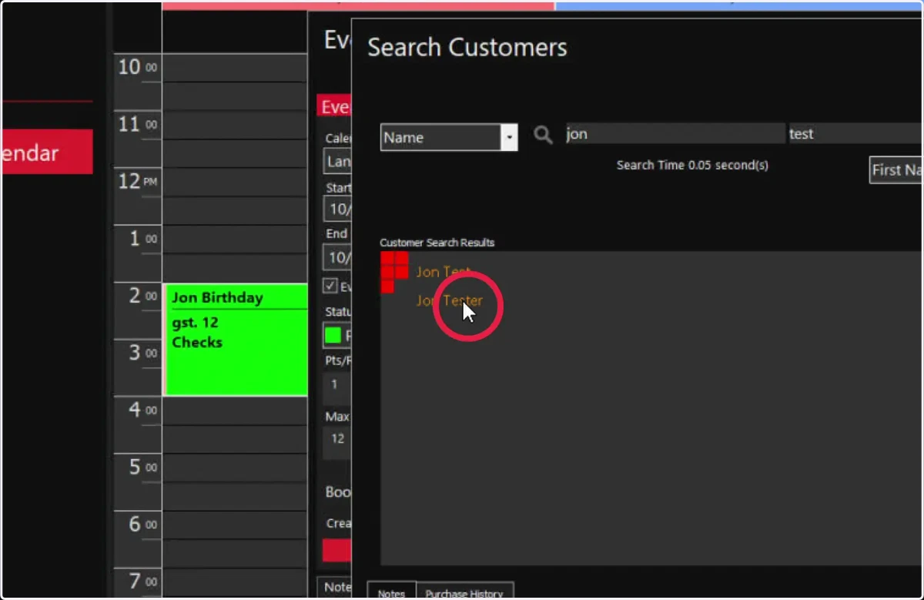The height and width of the screenshot is (600, 924).
Task: Click the red Calendar sidebar button
Action: tap(47, 152)
